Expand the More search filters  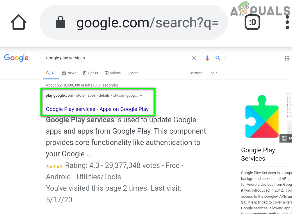click(x=133, y=73)
